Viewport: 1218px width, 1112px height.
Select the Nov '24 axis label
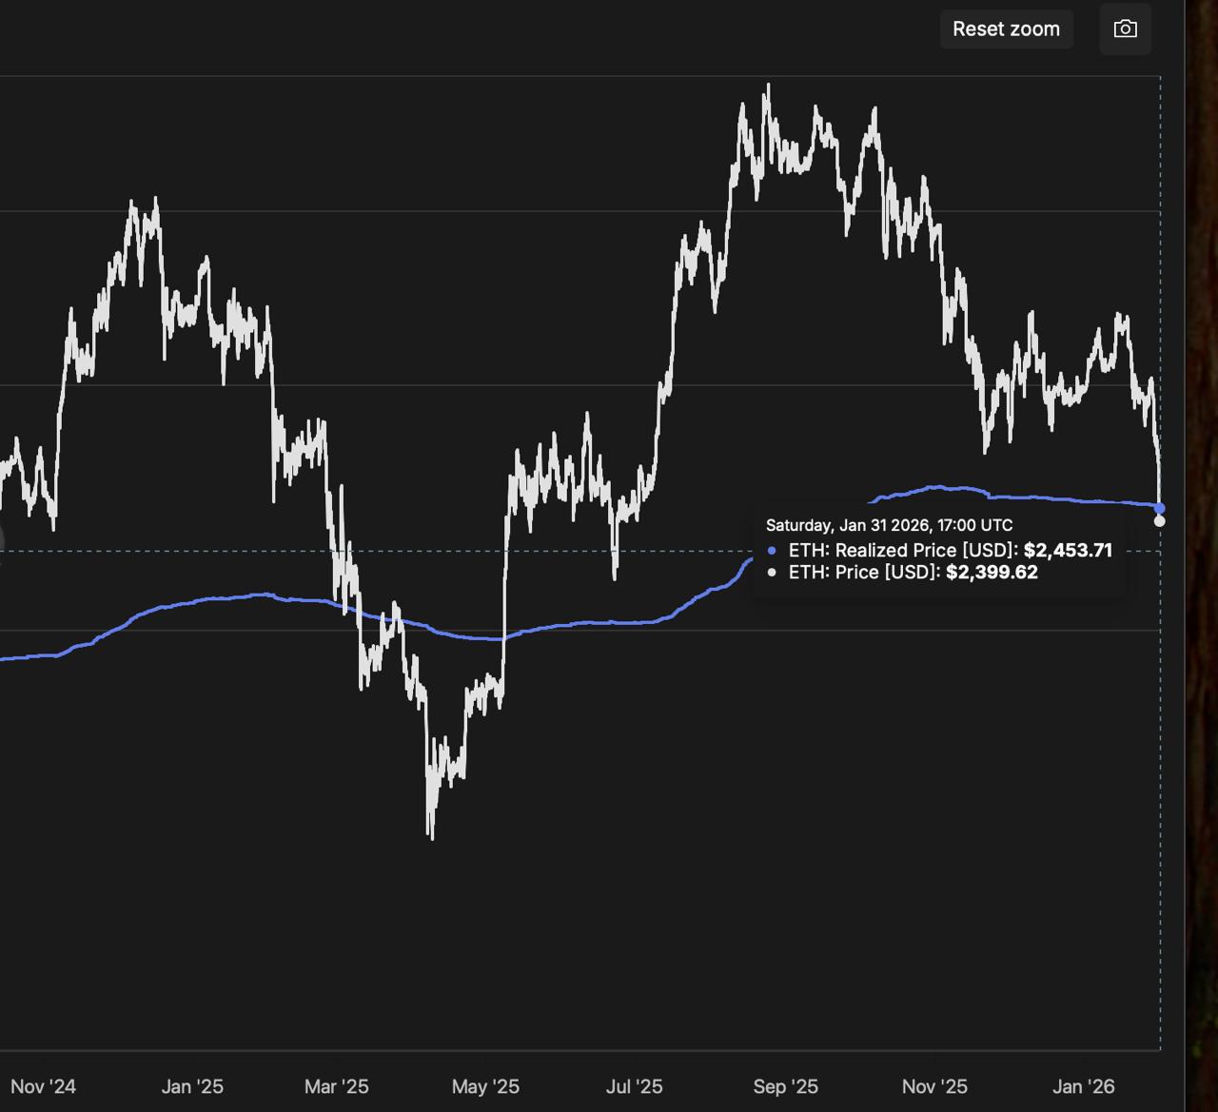[x=43, y=1086]
